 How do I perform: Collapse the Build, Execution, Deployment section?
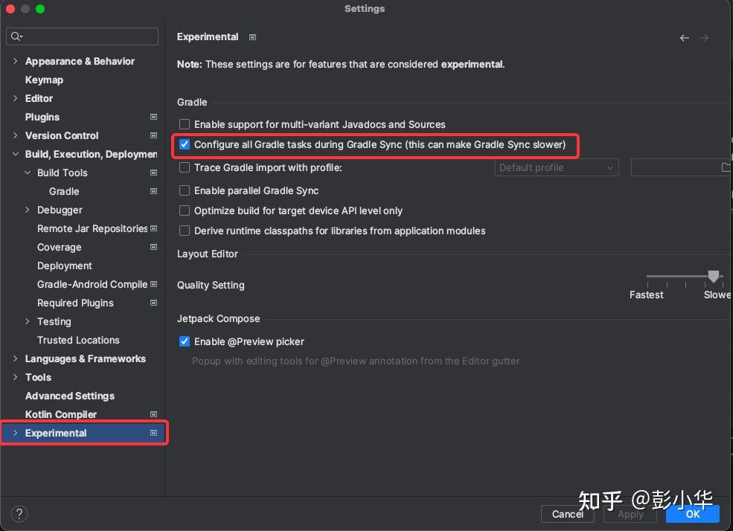click(15, 154)
